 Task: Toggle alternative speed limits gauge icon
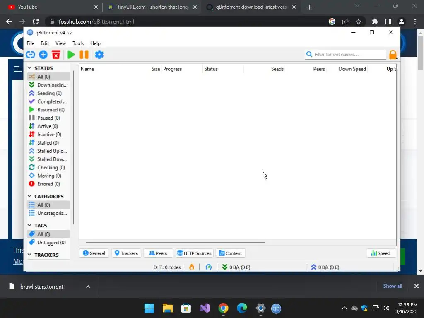tap(209, 267)
